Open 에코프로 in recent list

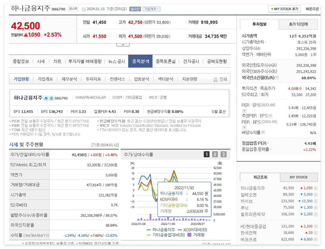(249, 239)
